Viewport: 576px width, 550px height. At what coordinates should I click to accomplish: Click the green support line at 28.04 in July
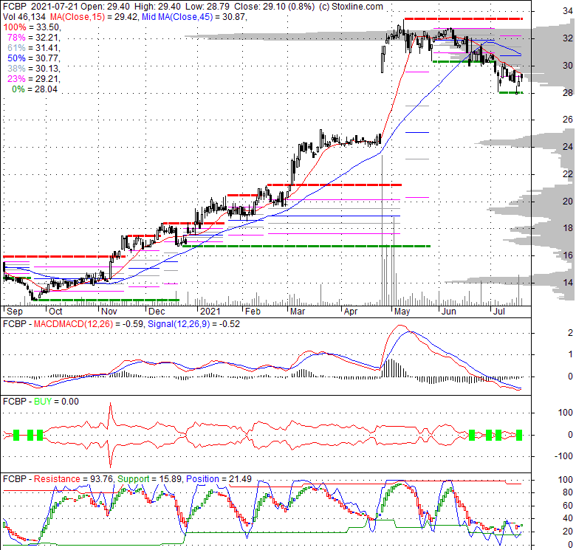[510, 92]
